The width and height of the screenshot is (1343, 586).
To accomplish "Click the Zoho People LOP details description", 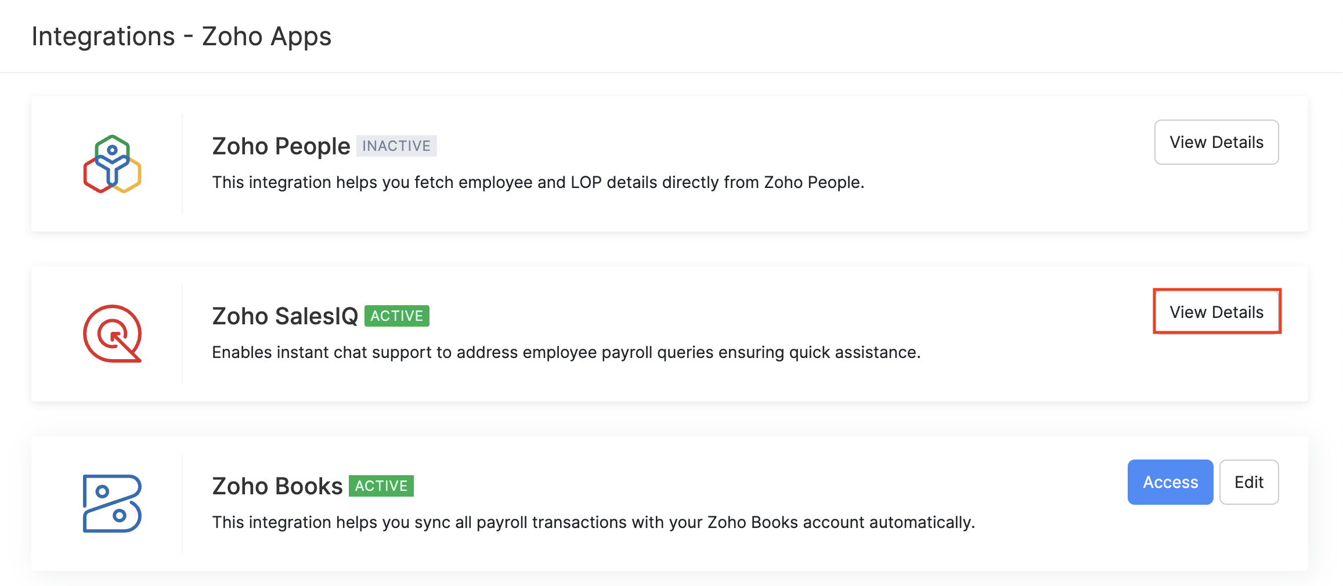I will pyautogui.click(x=538, y=182).
